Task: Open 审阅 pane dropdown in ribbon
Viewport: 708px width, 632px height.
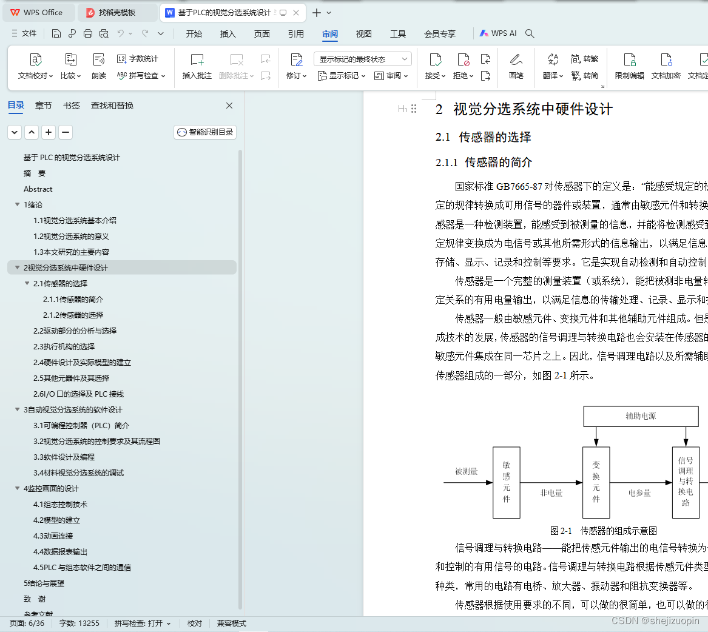Action: [x=391, y=76]
